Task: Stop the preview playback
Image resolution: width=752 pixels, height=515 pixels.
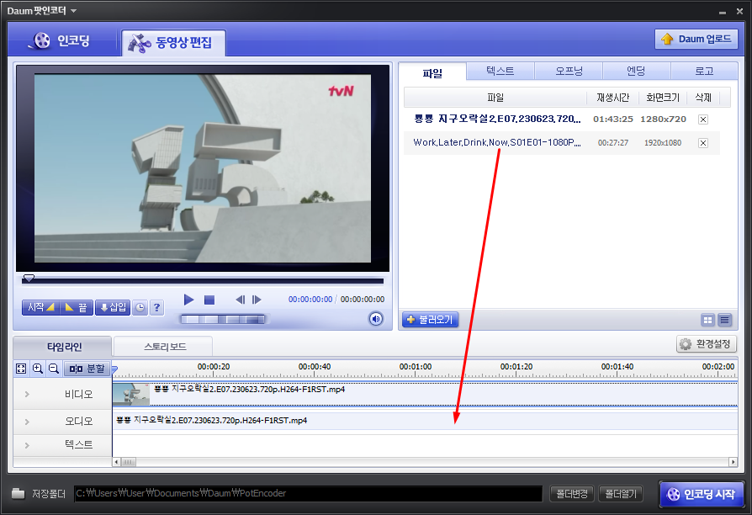Action: coord(209,300)
